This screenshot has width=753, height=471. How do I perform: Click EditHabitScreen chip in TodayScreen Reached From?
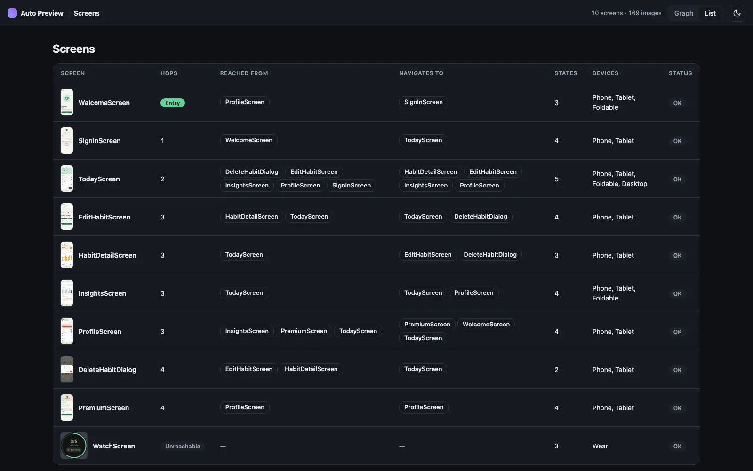(x=314, y=172)
